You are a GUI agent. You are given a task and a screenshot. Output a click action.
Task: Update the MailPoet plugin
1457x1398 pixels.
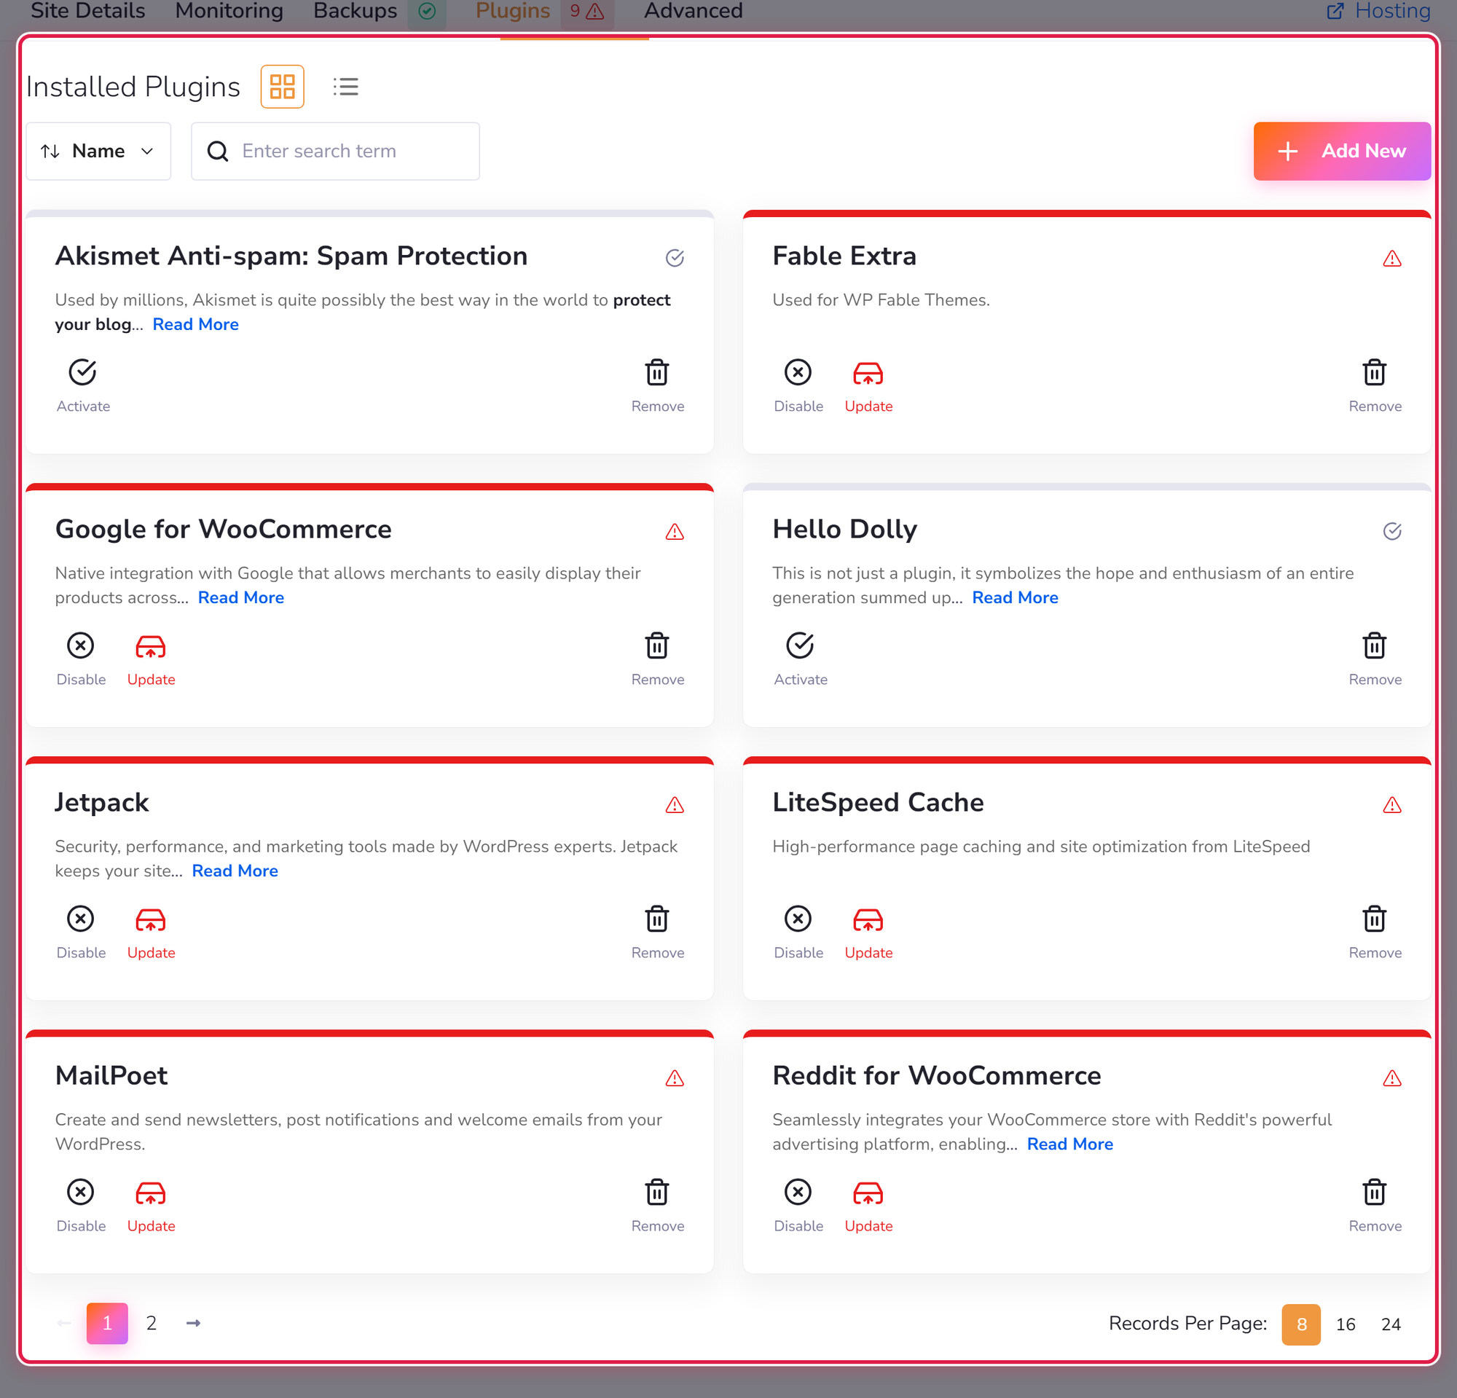tap(151, 1206)
